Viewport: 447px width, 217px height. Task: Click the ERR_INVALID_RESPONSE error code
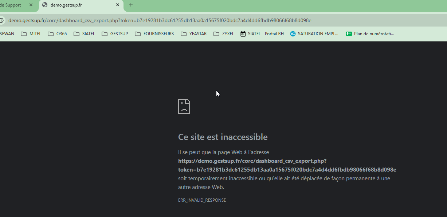click(202, 200)
